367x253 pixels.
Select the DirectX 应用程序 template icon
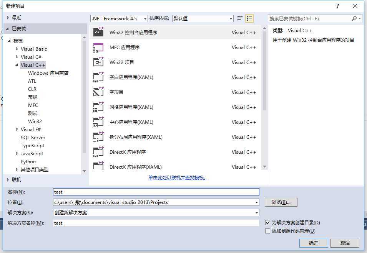click(98, 152)
